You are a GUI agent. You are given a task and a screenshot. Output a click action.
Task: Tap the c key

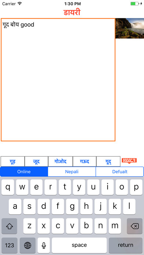58,226
